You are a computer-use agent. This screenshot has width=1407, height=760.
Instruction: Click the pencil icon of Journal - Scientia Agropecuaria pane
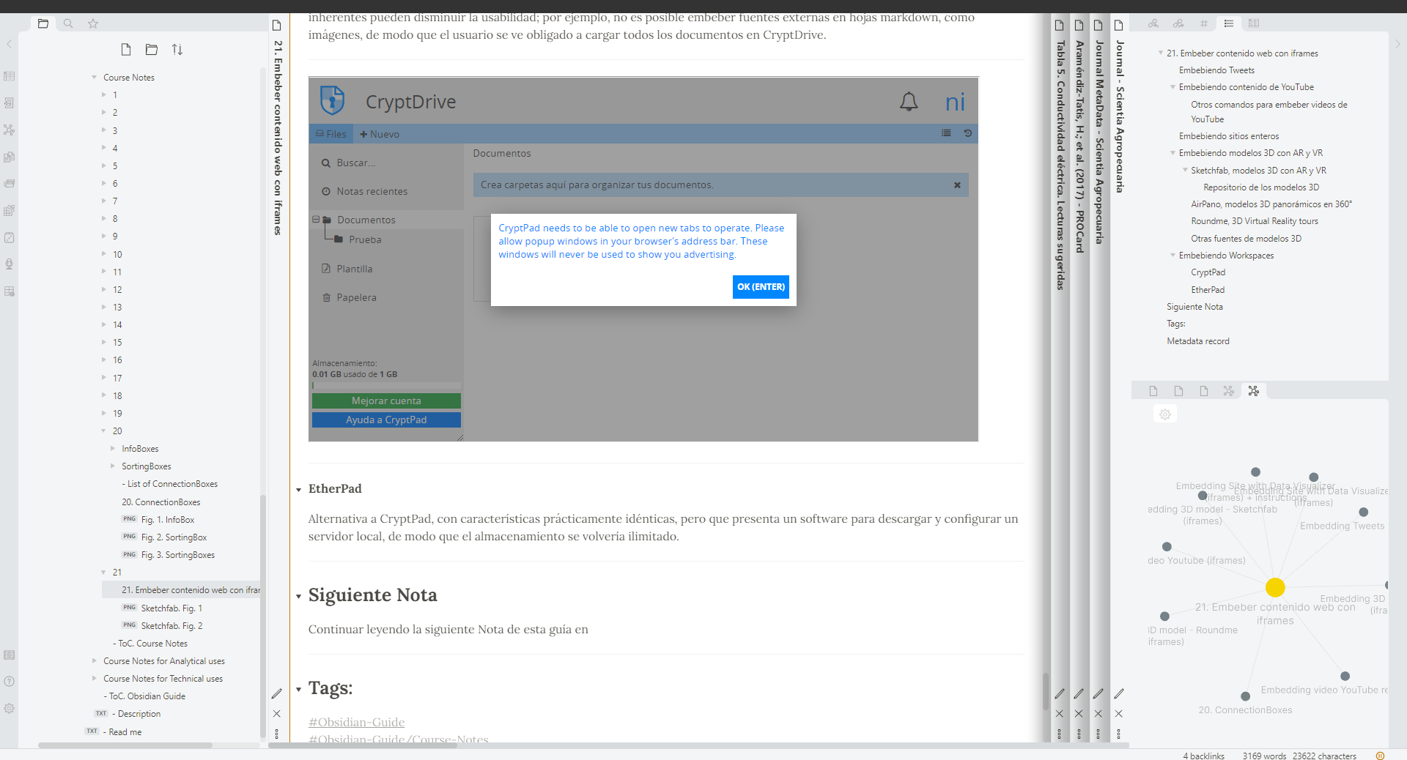click(x=1119, y=693)
